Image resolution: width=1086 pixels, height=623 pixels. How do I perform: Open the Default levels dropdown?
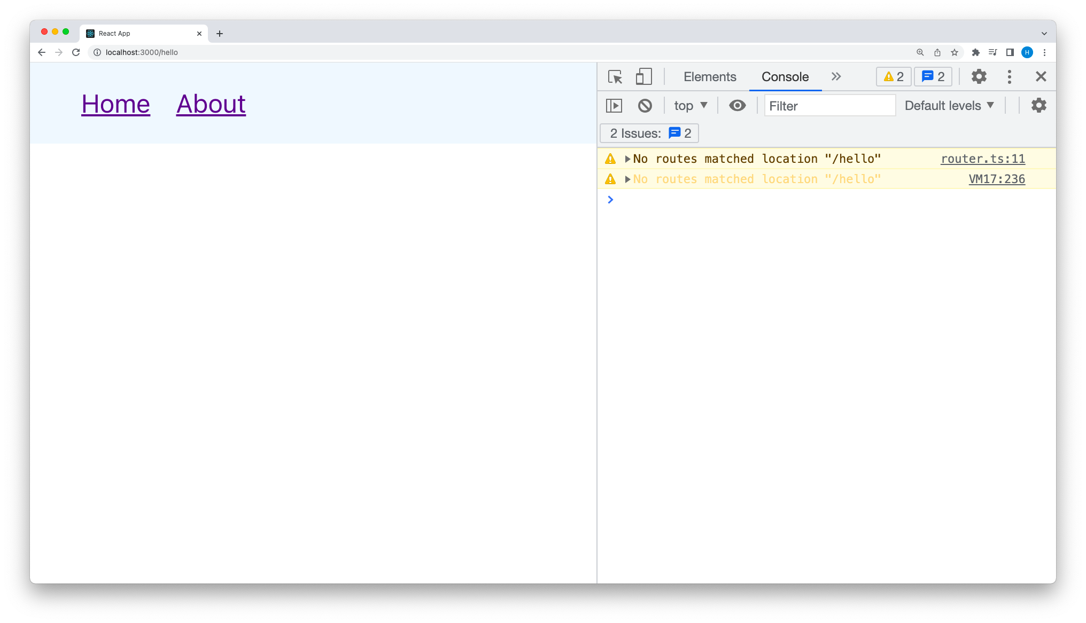tap(949, 106)
